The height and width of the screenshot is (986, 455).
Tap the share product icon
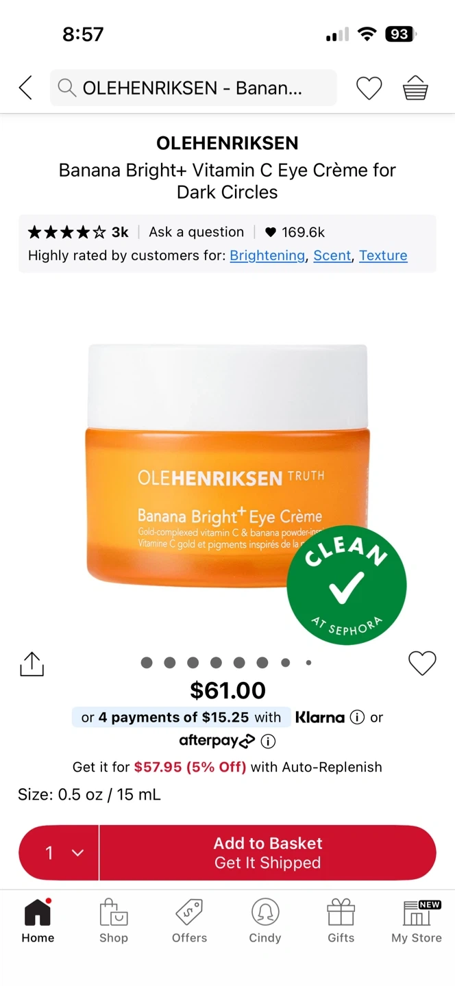click(x=32, y=663)
